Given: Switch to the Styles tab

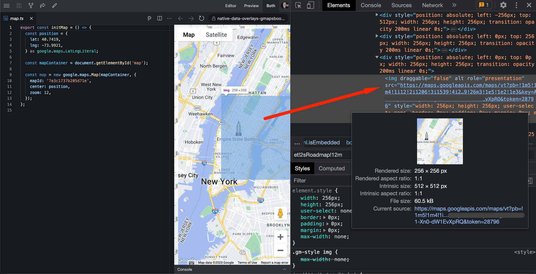Looking at the screenshot, I should click(x=302, y=169).
